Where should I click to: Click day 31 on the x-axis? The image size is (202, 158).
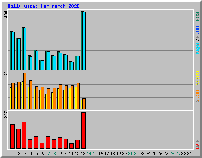pos(189,154)
